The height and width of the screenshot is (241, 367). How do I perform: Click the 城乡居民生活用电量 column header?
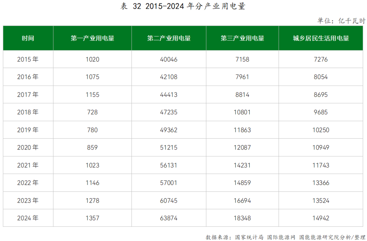[321, 38]
